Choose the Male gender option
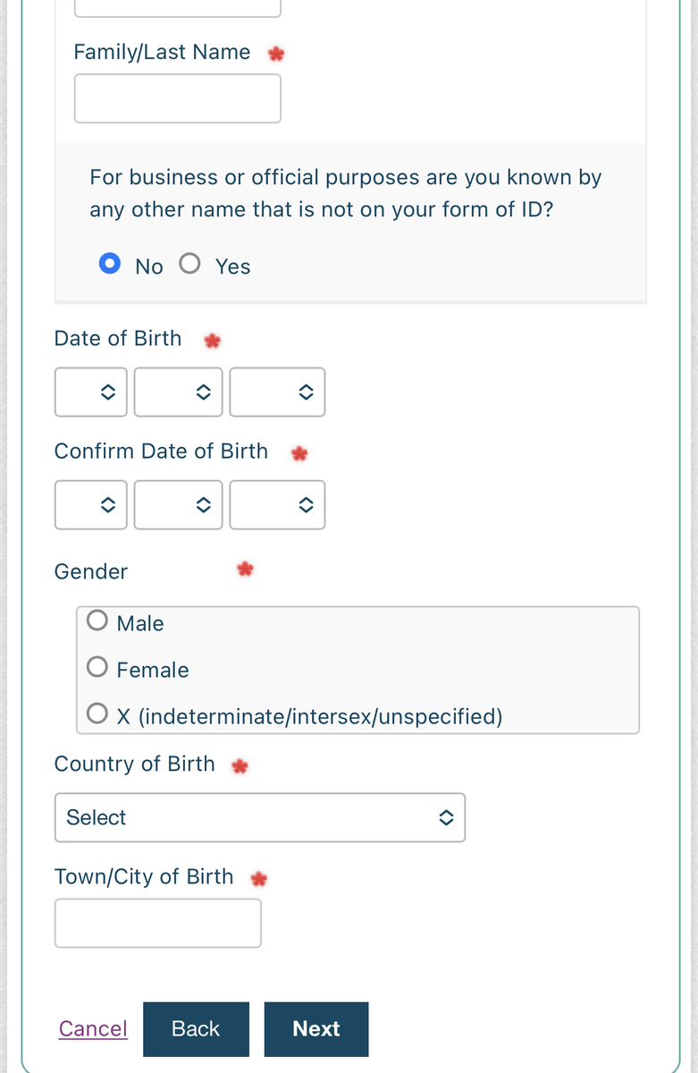The image size is (698, 1073). [97, 621]
